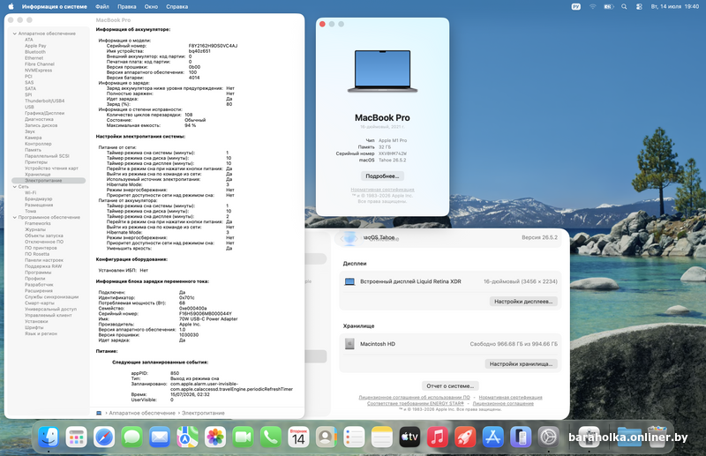Select Графика/Дисплеи in the sidebar

click(x=45, y=113)
